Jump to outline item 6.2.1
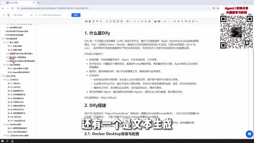Image resolution: width=254 pixels, height=143 pixels. [17, 128]
